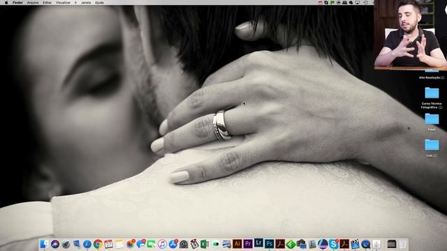Image resolution: width=447 pixels, height=251 pixels.
Task: Open the green Feedly icon in Dock
Action: click(291, 244)
